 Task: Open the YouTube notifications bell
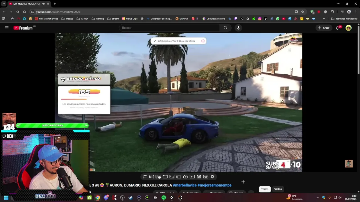coord(338,28)
